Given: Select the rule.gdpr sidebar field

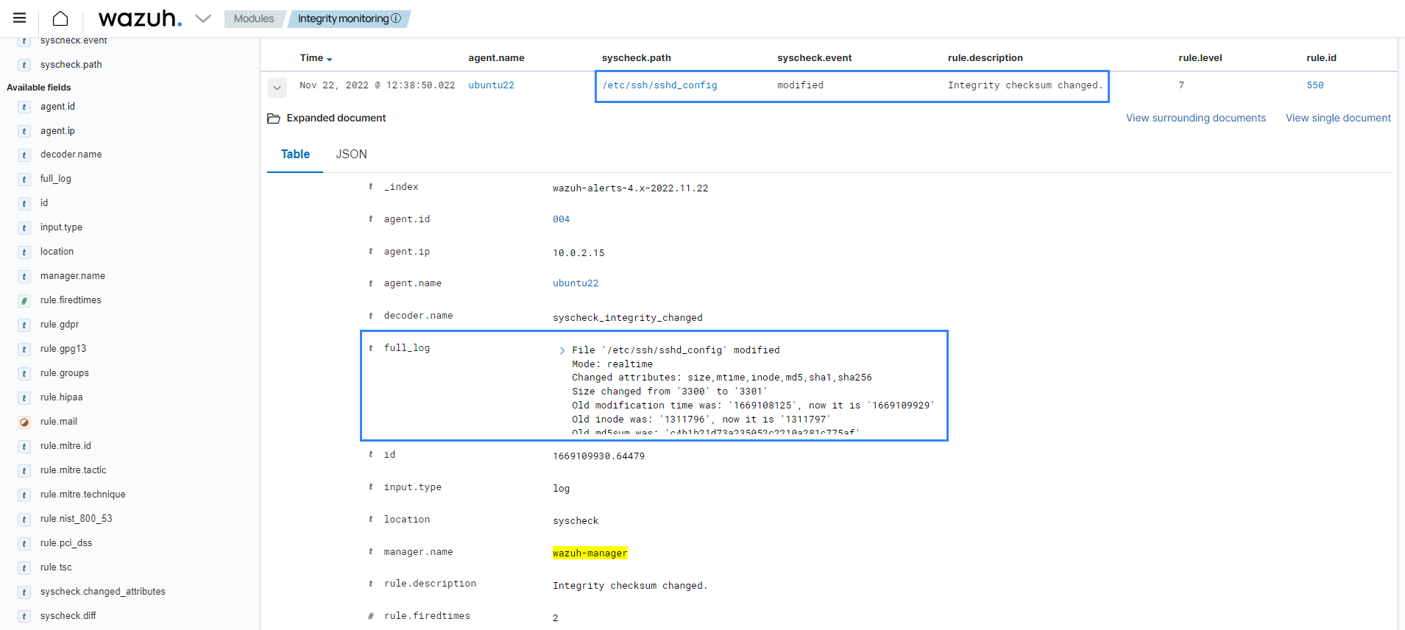Looking at the screenshot, I should (60, 325).
